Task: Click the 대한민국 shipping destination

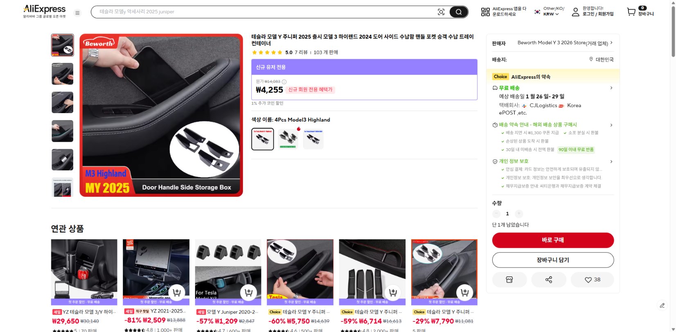Action: (x=604, y=60)
